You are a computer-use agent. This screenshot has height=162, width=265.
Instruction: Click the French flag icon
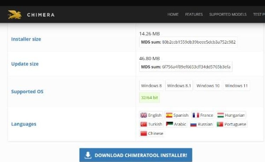196,115
